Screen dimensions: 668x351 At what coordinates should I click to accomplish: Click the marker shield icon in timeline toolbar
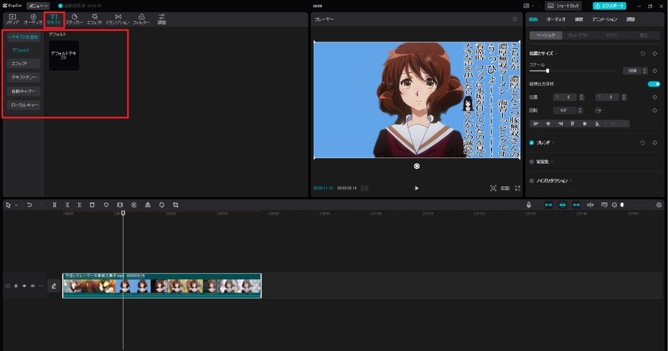pyautogui.click(x=106, y=205)
